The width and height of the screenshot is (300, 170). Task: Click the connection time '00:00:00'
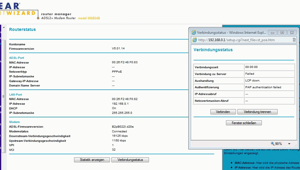(x=252, y=67)
